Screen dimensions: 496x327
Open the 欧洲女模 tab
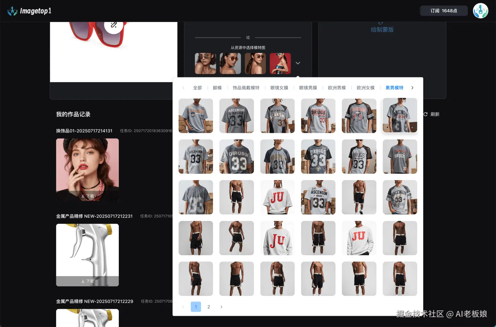point(366,88)
